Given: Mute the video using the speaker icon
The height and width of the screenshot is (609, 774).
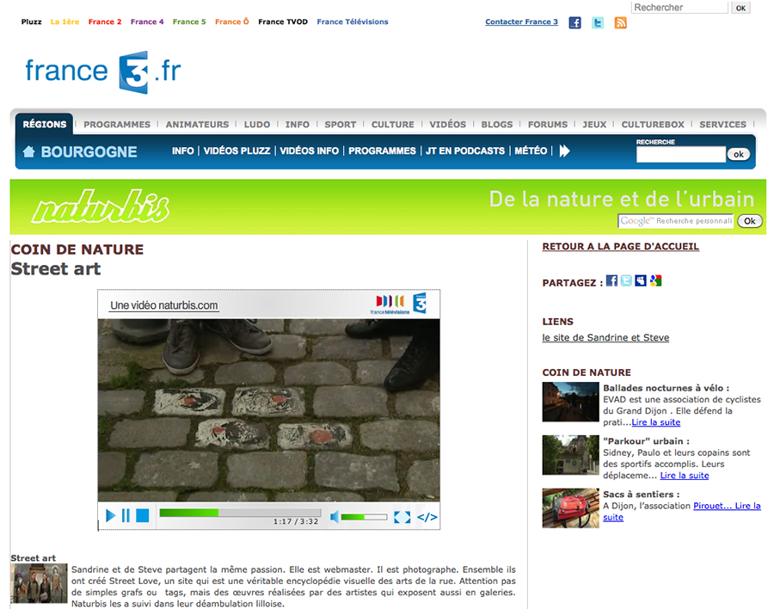Looking at the screenshot, I should (335, 517).
